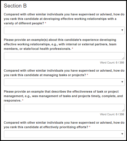Focus the task or project management example box
Image resolution: width=127 pixels, height=141 pixels.
pos(64,108)
